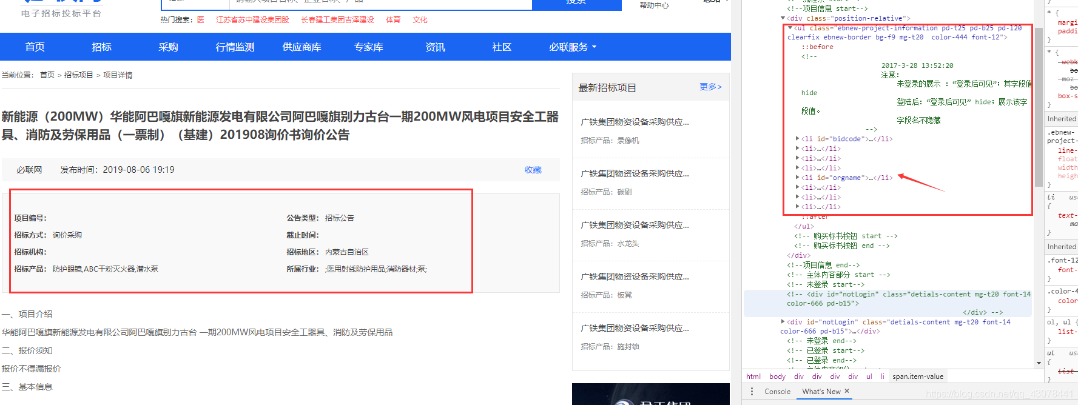
Task: Open sidebar project with 招标产品: 施封锁
Action: [x=635, y=328]
